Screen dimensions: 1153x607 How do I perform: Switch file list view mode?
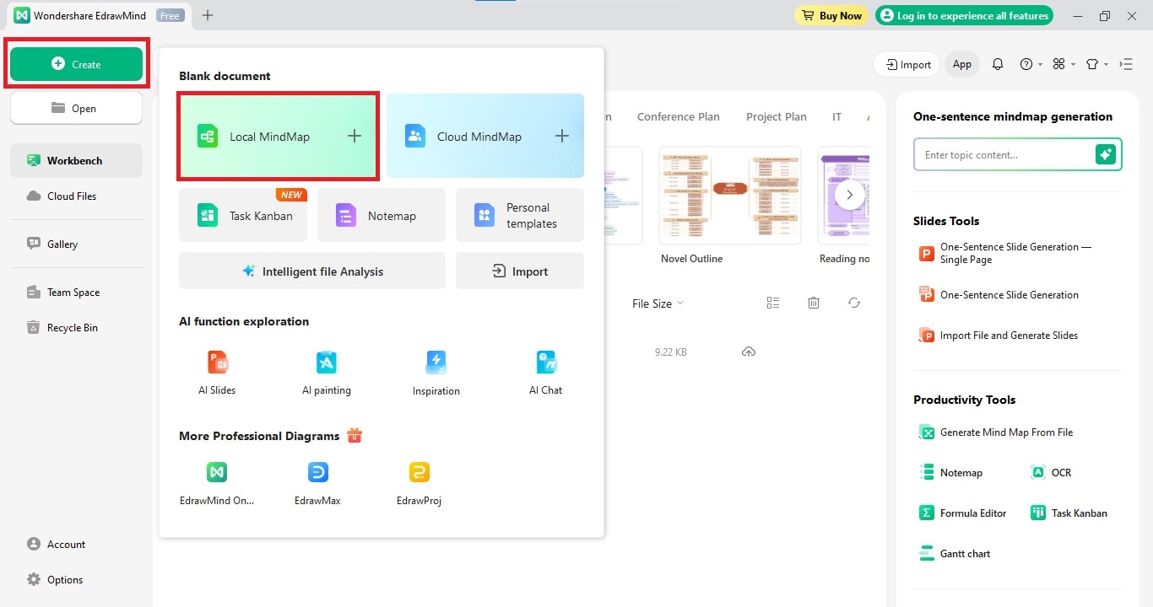click(x=773, y=303)
